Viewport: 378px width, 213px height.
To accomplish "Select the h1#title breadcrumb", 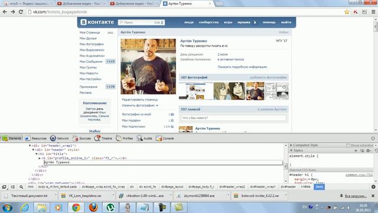I will pyautogui.click(x=306, y=187).
